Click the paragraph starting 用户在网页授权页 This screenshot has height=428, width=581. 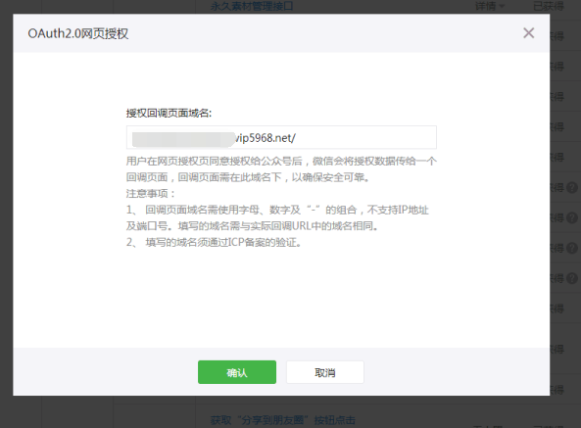click(281, 169)
